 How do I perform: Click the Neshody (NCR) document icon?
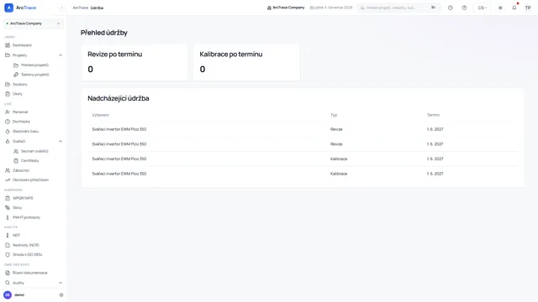click(x=8, y=245)
